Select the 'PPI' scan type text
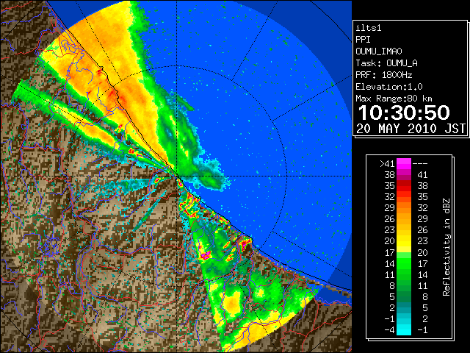Screen dimensions: 470x353 363,40
